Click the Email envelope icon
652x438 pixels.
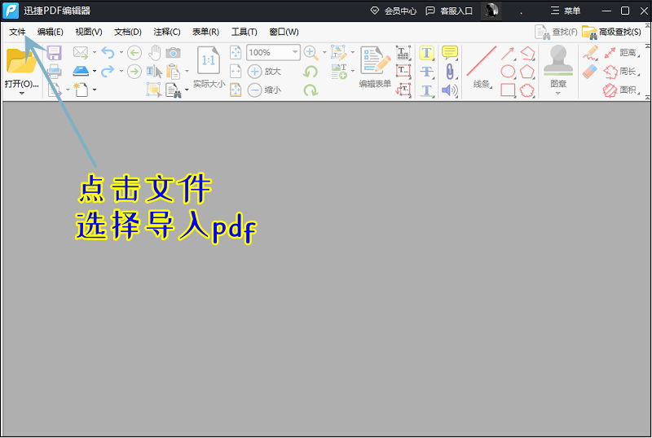(x=81, y=52)
